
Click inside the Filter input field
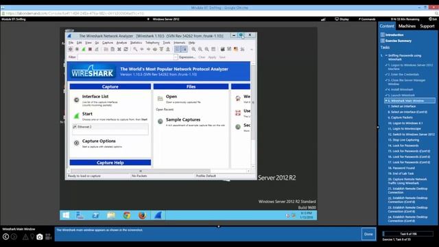pyautogui.click(x=126, y=57)
